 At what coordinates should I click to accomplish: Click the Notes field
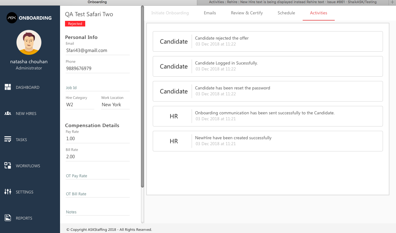97,212
